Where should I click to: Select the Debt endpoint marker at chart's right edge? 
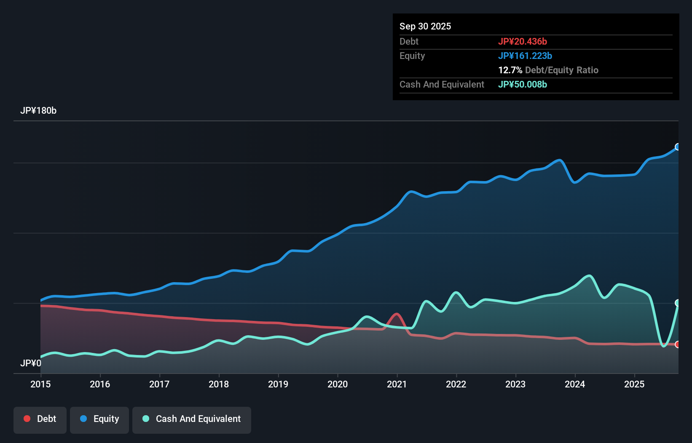coord(678,344)
